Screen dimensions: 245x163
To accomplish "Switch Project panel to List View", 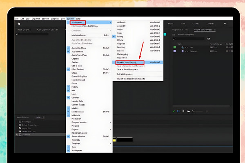I will coord(178,111).
